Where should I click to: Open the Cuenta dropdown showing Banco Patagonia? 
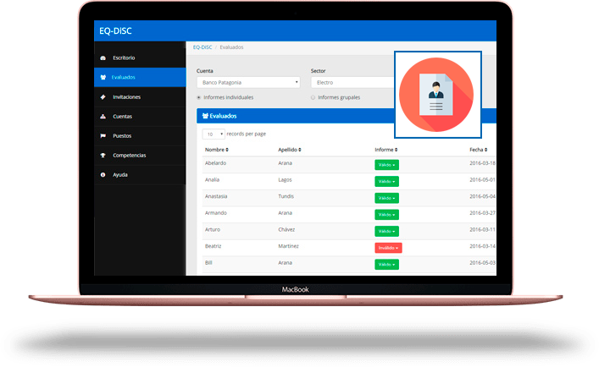tap(248, 83)
